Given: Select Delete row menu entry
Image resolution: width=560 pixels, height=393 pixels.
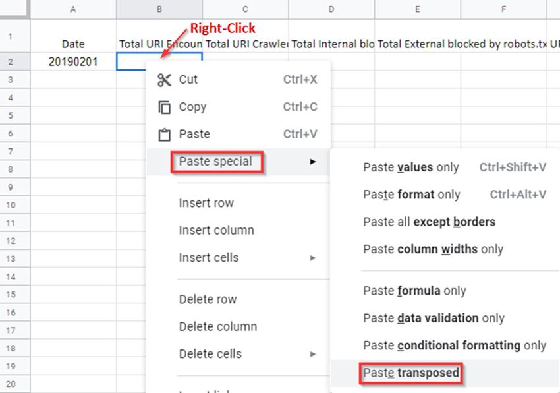Looking at the screenshot, I should (x=208, y=299).
